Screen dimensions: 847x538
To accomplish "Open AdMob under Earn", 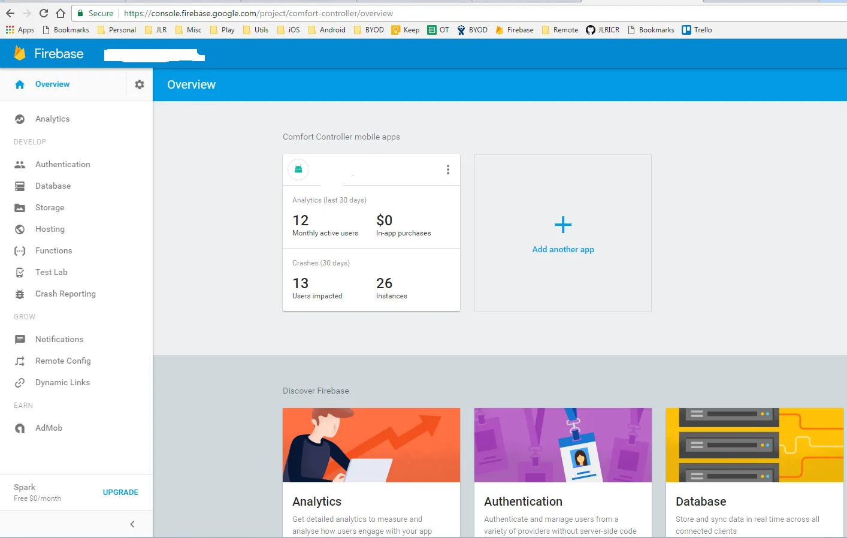I will (49, 428).
